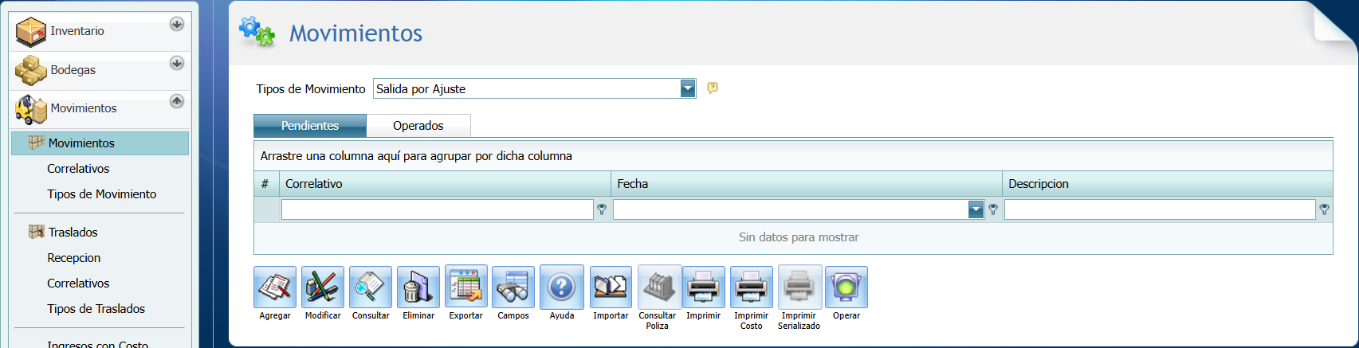Expand the Fecha filter date dropdown

976,209
